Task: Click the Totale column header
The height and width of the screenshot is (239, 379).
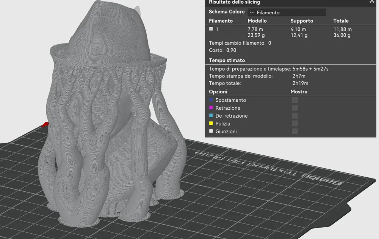Action: tap(341, 21)
